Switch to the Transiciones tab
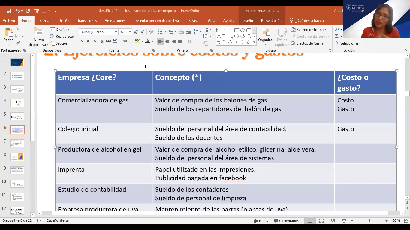The width and height of the screenshot is (410, 230). point(87,21)
